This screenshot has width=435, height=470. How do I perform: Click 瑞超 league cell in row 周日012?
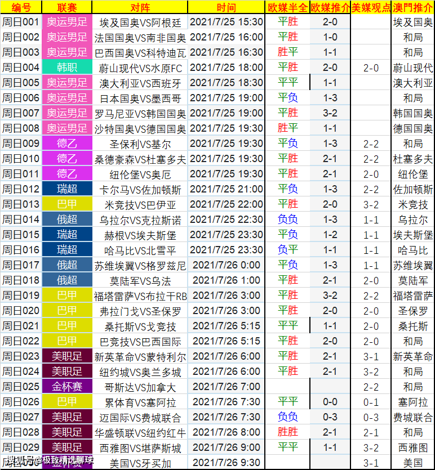pyautogui.click(x=67, y=189)
